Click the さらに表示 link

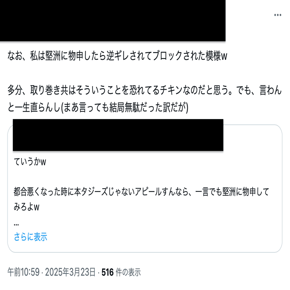(30, 237)
